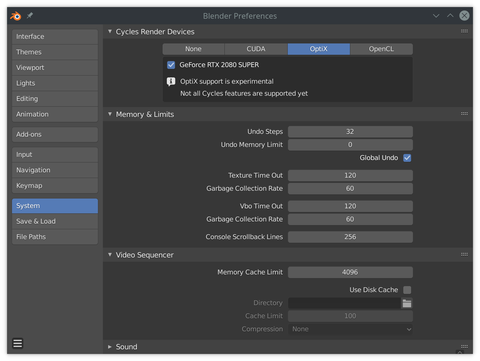The image size is (480, 361).
Task: Click the Console Scrollback Lines field
Action: click(350, 237)
